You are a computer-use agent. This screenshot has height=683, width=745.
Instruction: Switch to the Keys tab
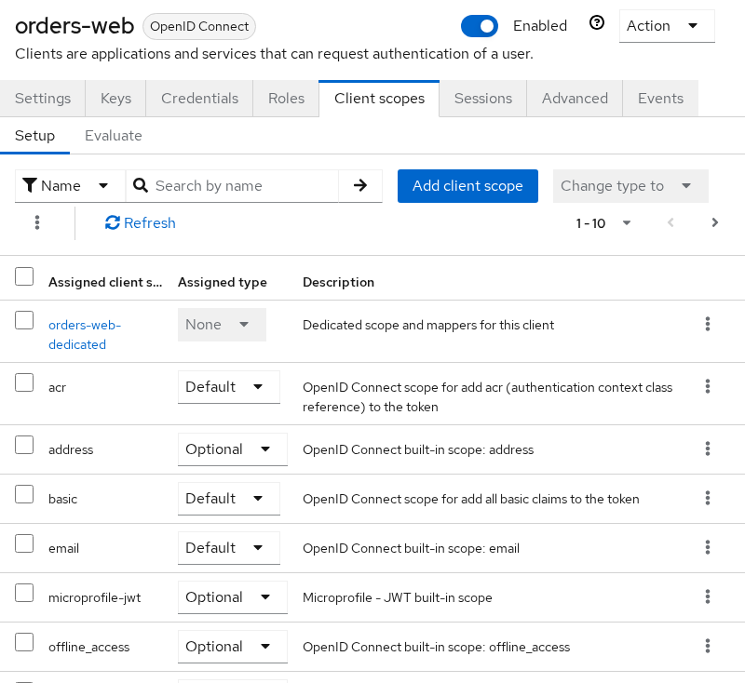click(115, 99)
